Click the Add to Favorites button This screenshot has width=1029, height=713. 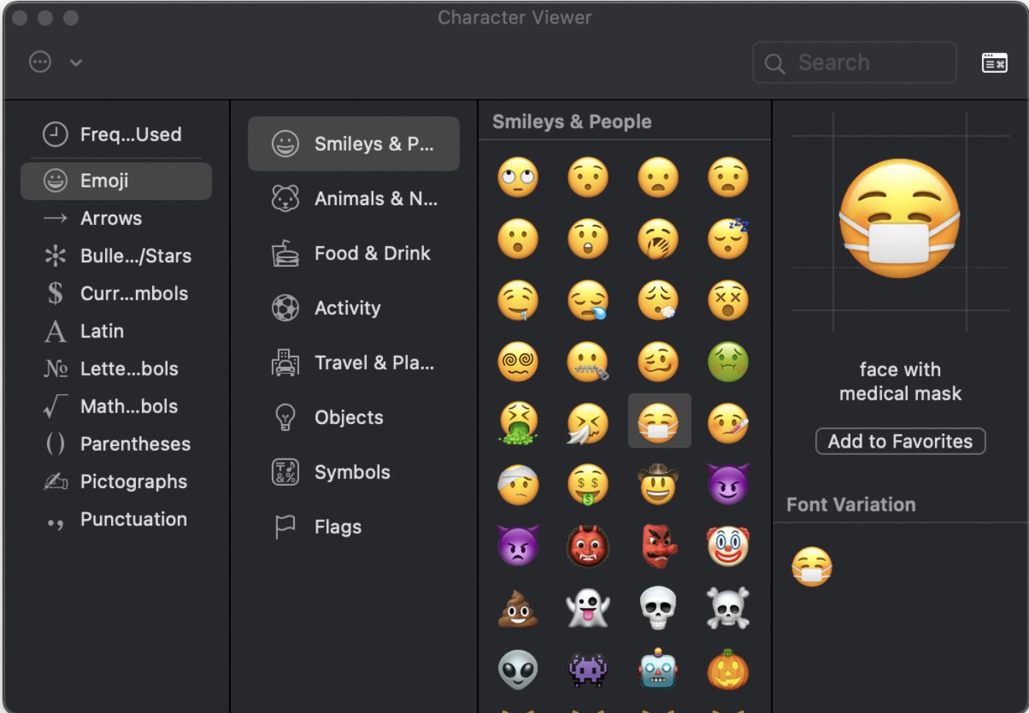900,441
